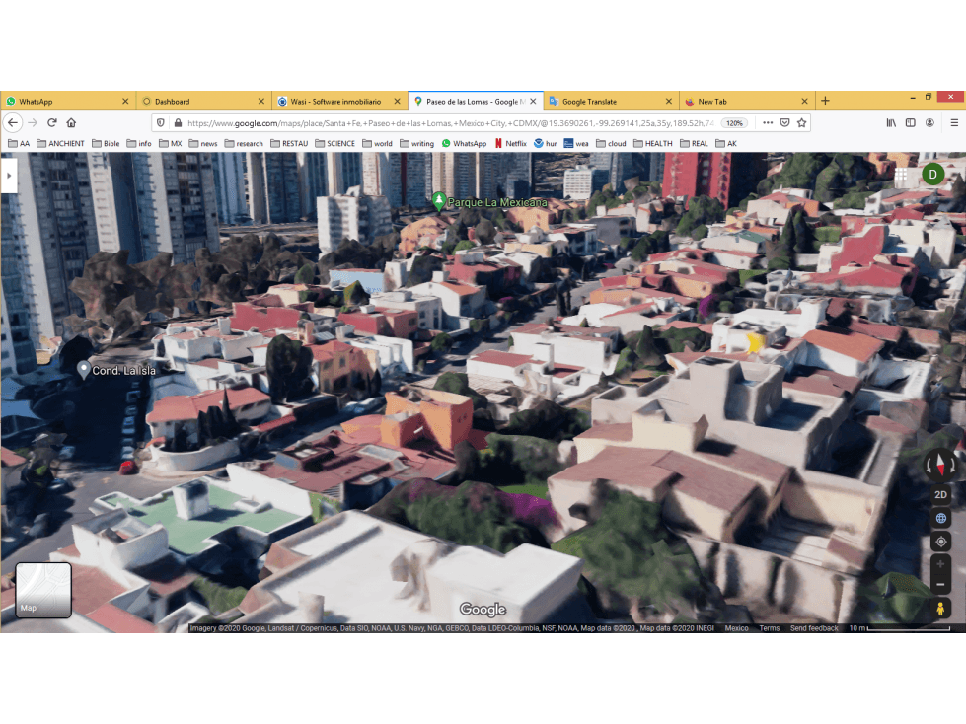Click the Google Maps URL address field

tap(450, 123)
